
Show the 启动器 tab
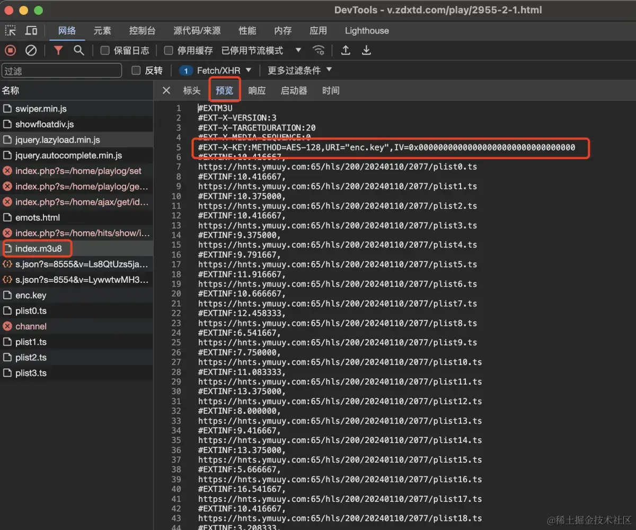point(294,90)
